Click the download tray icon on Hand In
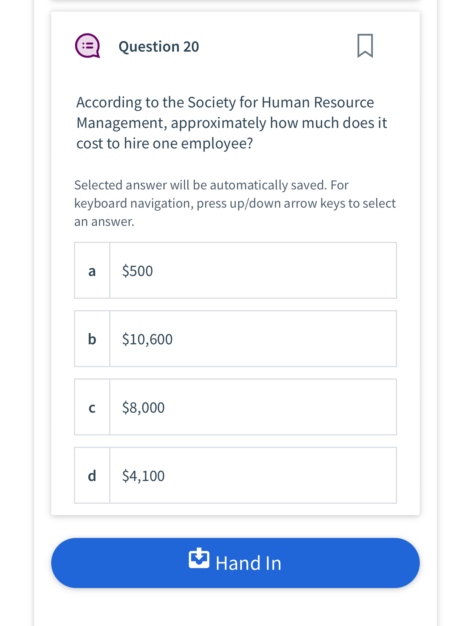The height and width of the screenshot is (626, 471). click(x=199, y=558)
